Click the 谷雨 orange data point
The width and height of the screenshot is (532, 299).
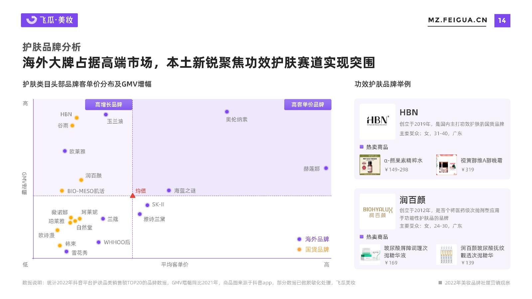(72, 126)
